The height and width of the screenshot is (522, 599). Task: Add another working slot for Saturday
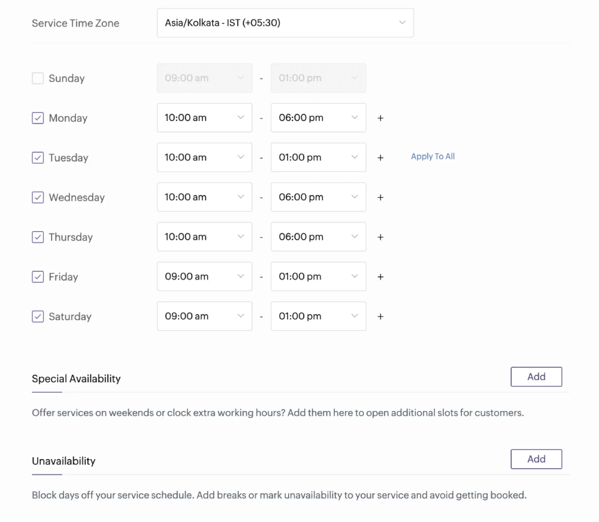380,316
